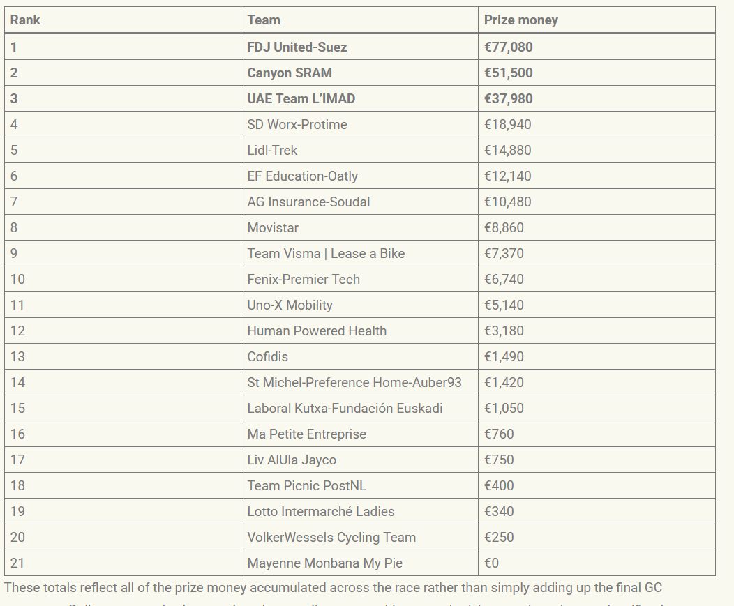Click the Team column header
The image size is (734, 606).
click(x=359, y=20)
